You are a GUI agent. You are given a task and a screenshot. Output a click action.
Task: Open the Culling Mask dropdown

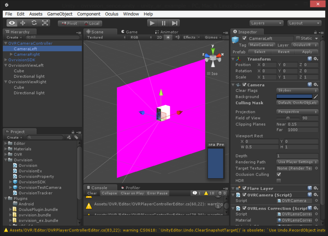pos(297,103)
